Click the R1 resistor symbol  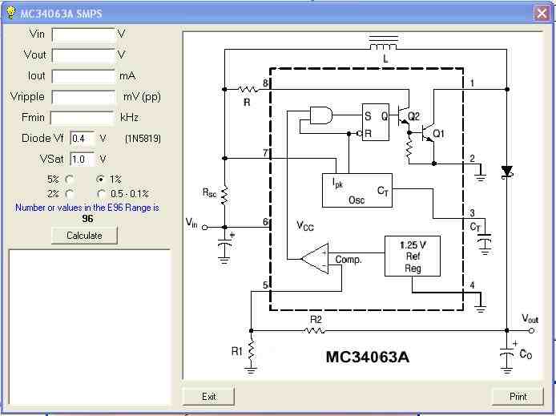[x=252, y=350]
